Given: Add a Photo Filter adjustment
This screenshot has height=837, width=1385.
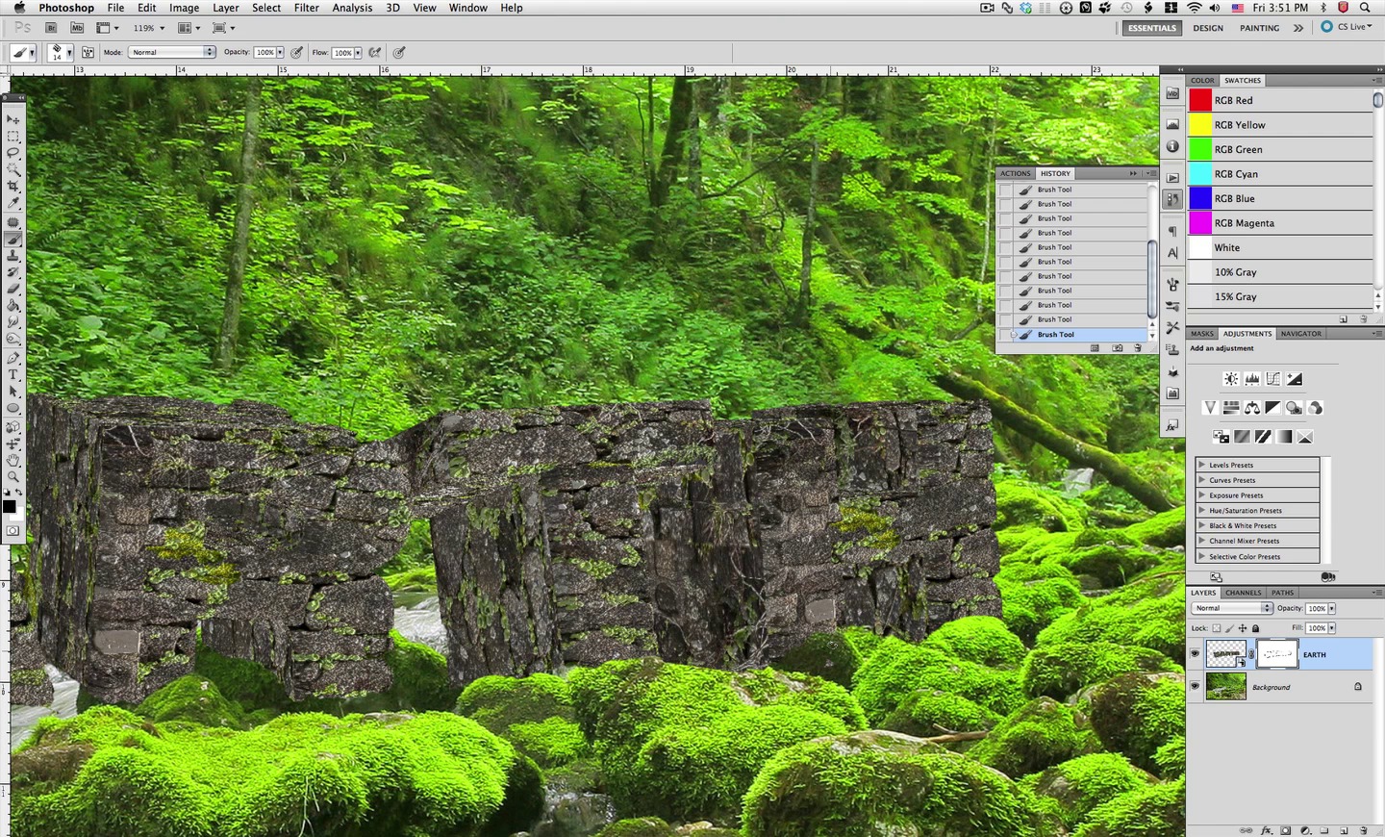Looking at the screenshot, I should (x=1294, y=408).
